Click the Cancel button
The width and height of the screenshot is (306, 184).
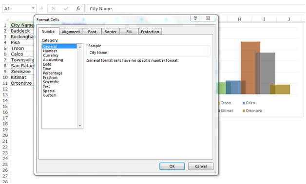pos(201,166)
